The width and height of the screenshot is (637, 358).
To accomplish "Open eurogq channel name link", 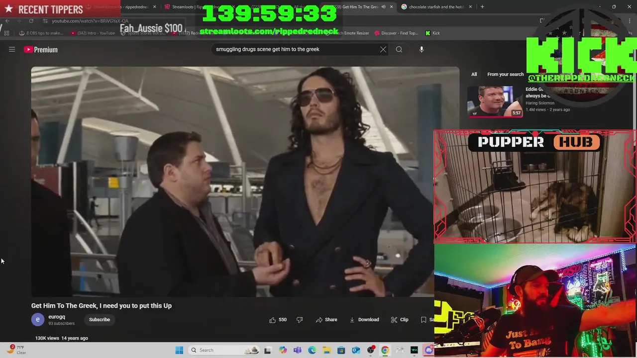I will [57, 317].
